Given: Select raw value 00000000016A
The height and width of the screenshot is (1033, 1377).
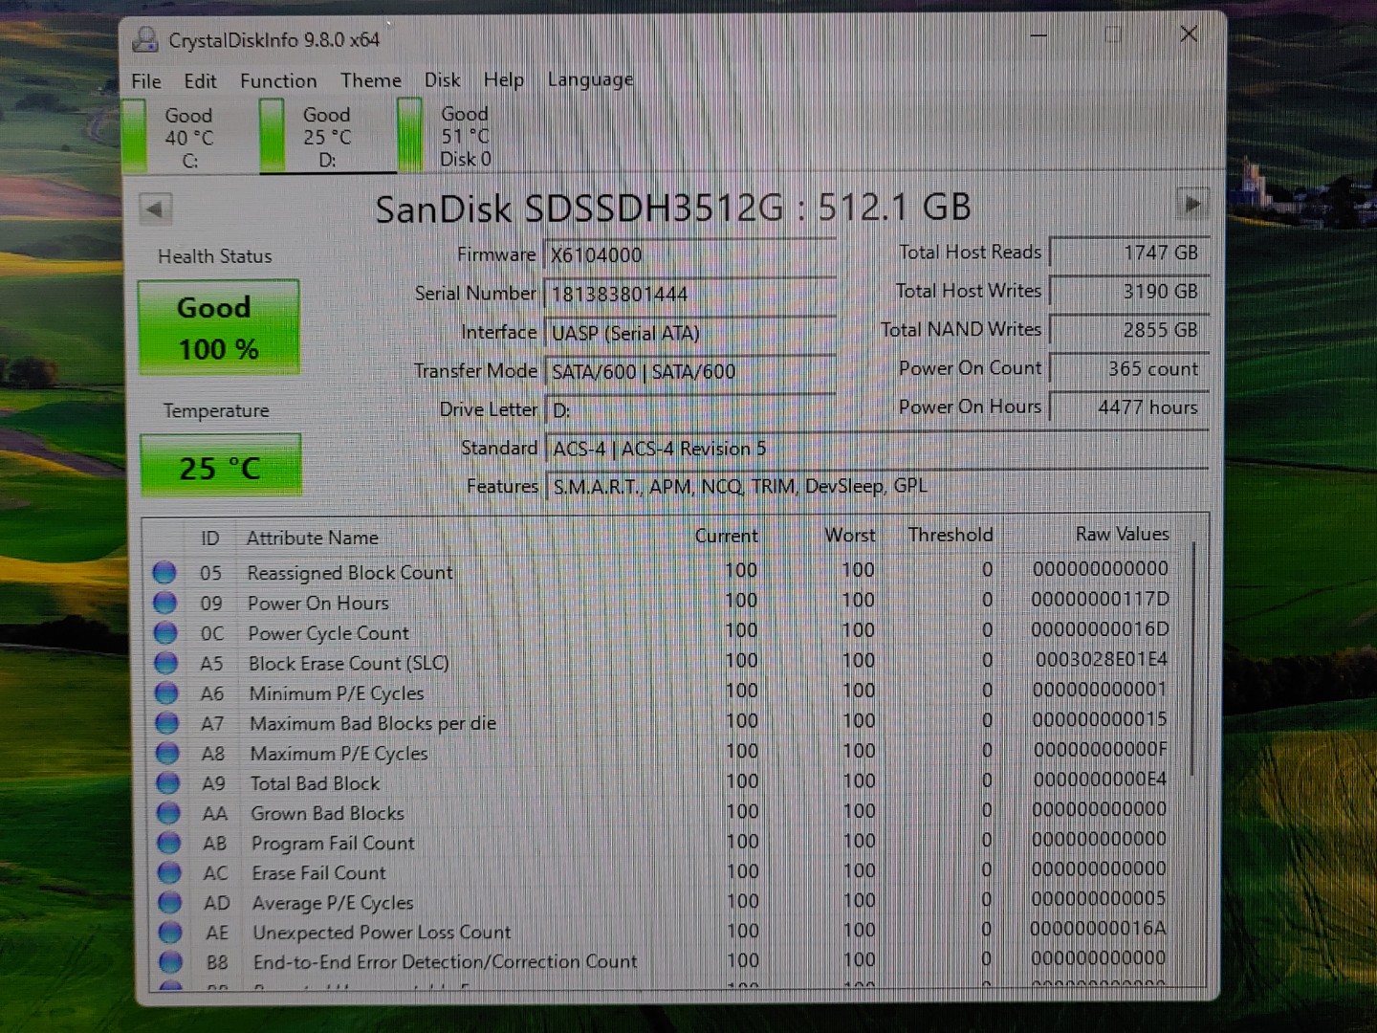Looking at the screenshot, I should coord(1098,928).
